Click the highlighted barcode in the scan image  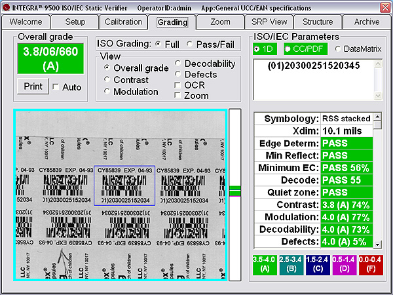124,185
